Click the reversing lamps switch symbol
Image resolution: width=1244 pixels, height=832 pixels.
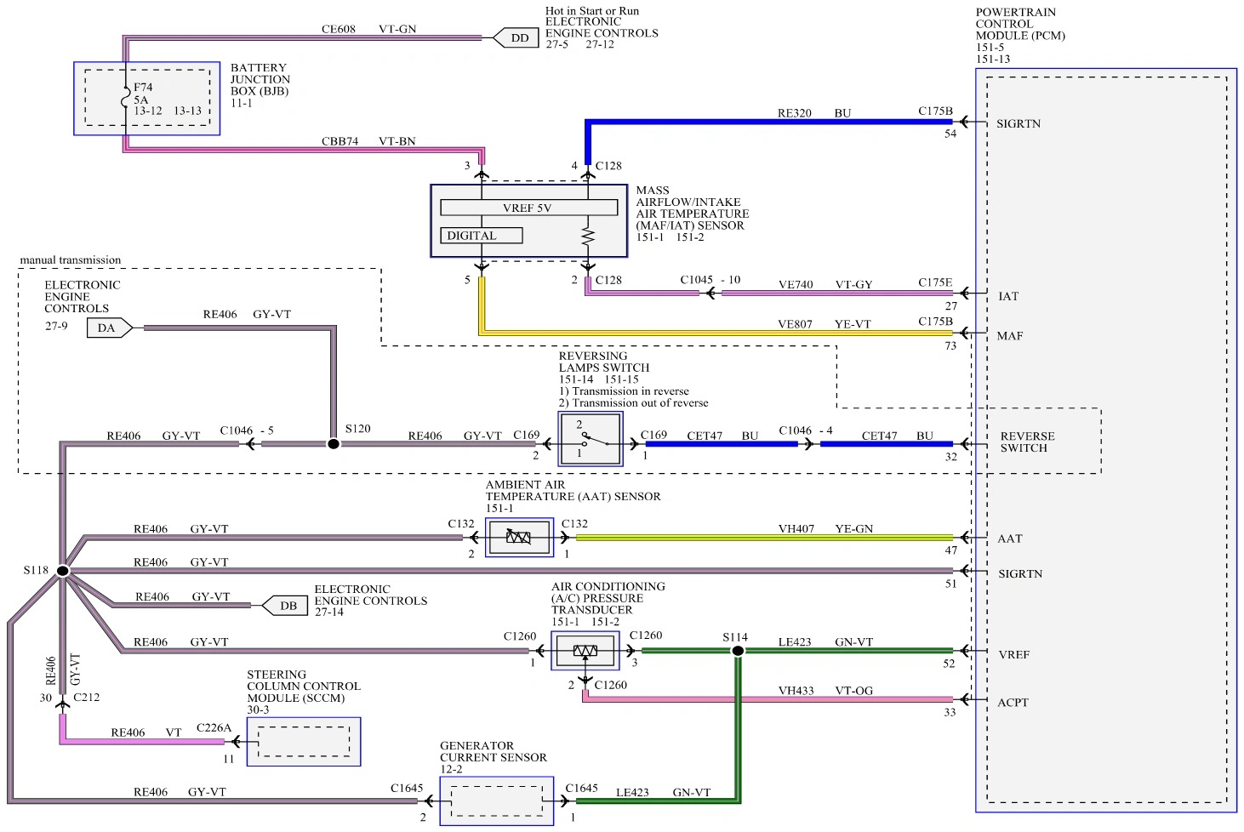tap(591, 439)
